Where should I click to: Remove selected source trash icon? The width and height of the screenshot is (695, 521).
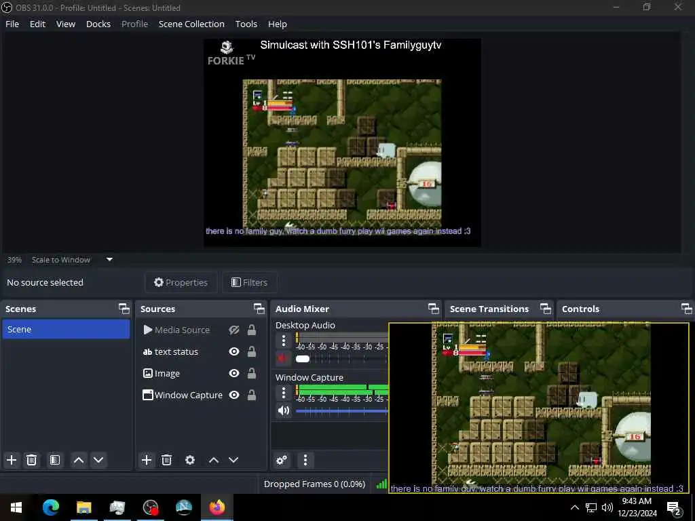[167, 460]
